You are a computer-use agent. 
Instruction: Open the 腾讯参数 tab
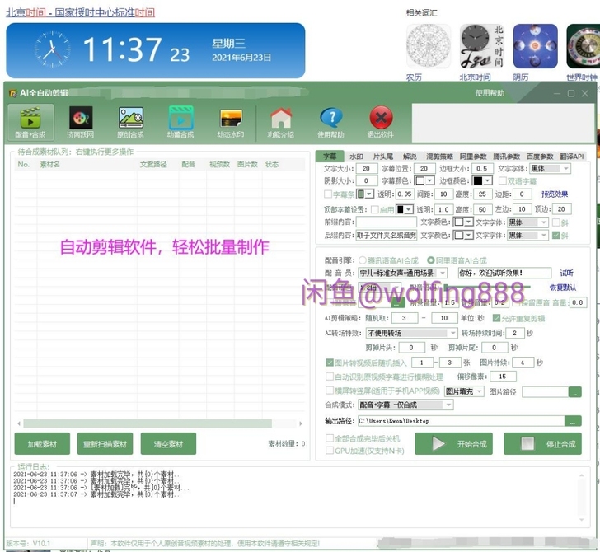506,157
